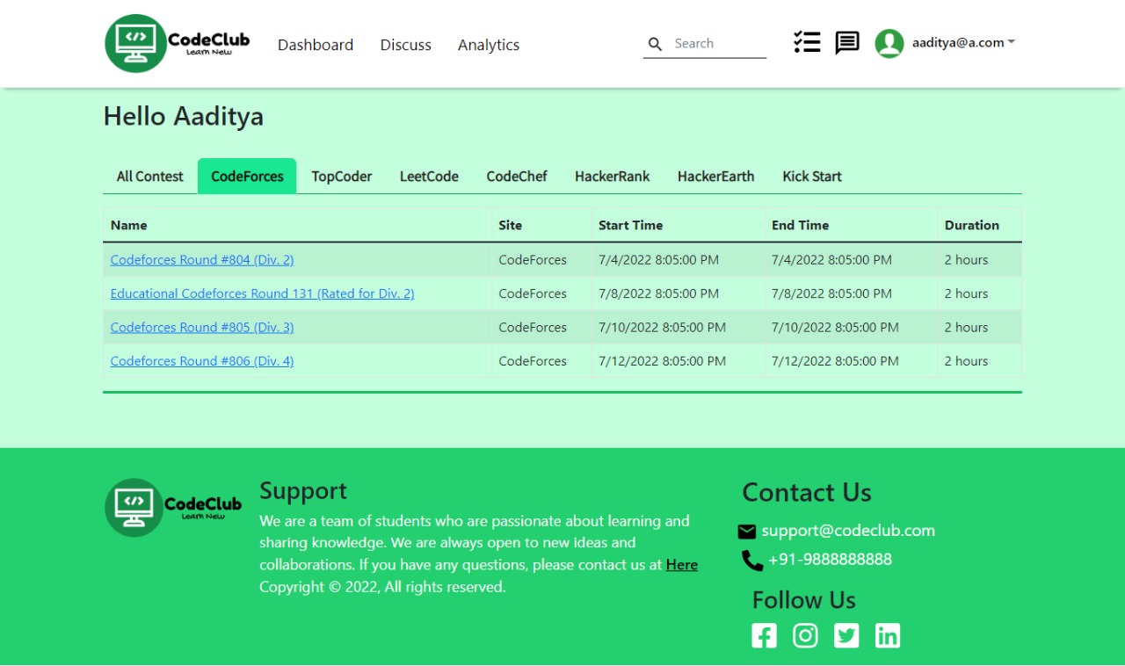Image resolution: width=1125 pixels, height=666 pixels.
Task: Click the phone icon next to the number
Action: point(751,560)
